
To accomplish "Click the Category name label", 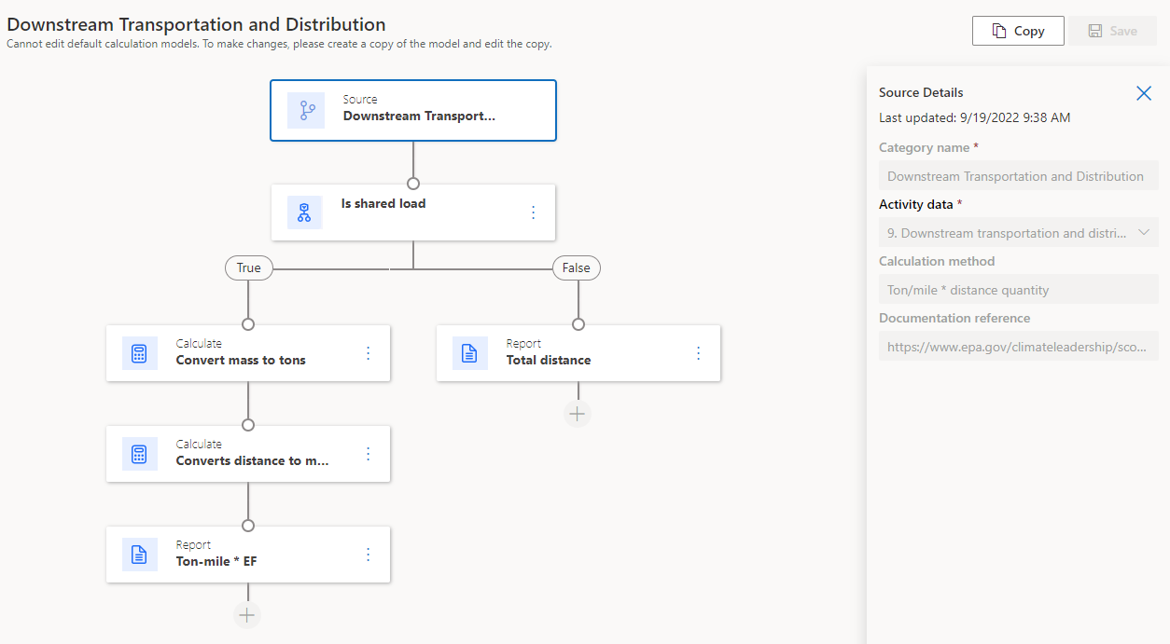I will click(926, 147).
